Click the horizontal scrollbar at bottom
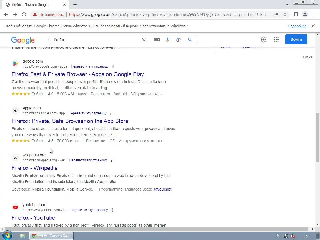 coord(157,229)
